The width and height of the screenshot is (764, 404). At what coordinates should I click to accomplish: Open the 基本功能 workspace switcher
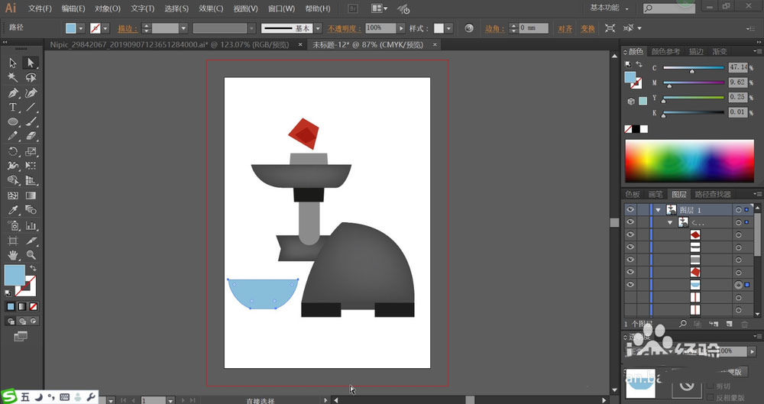pyautogui.click(x=610, y=8)
